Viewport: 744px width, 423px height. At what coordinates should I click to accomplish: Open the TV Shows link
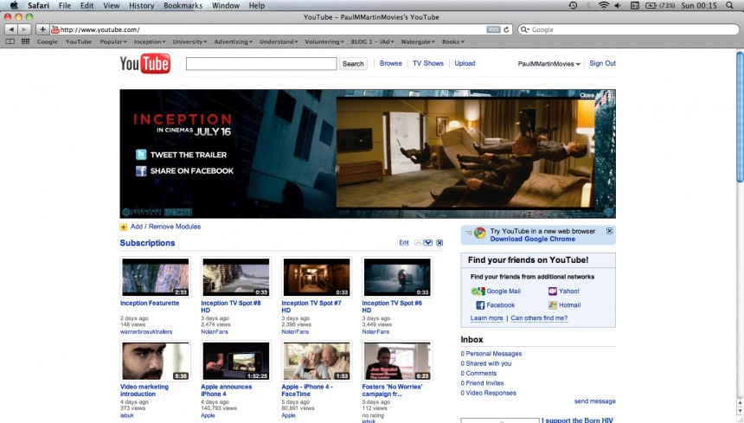pos(427,63)
